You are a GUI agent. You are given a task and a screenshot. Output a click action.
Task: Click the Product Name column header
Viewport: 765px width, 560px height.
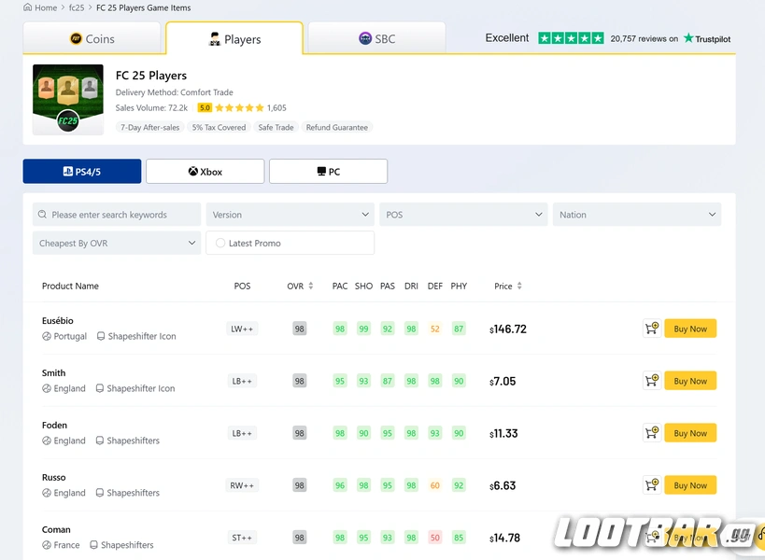pyautogui.click(x=70, y=287)
